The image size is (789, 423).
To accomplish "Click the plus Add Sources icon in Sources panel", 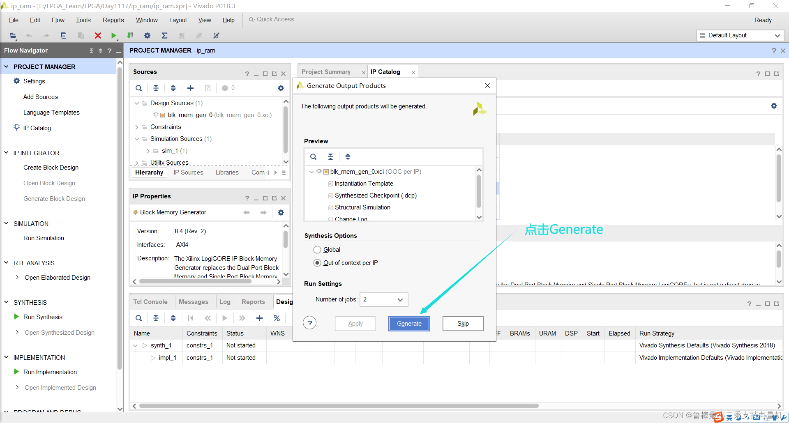I will pos(190,88).
